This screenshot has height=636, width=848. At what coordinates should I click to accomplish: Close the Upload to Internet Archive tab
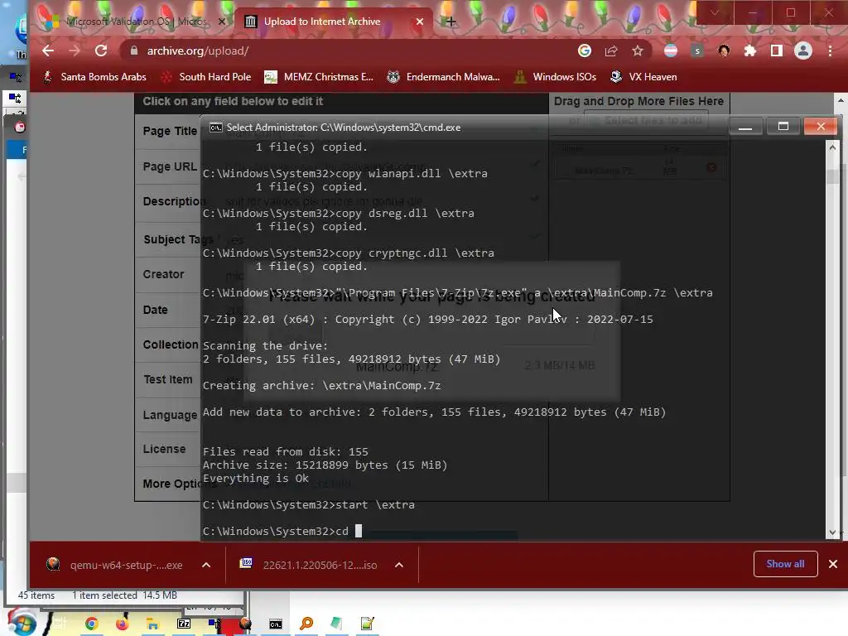coord(420,22)
